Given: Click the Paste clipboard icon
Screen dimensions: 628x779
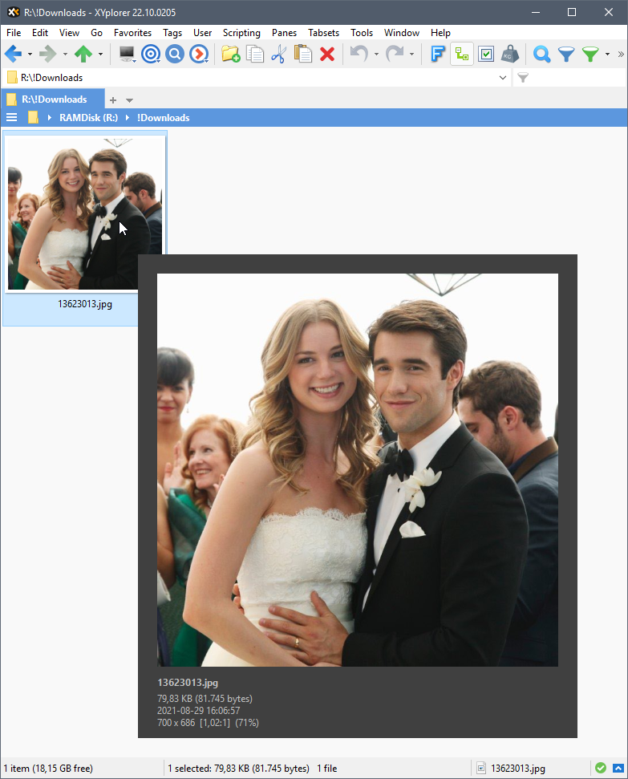Looking at the screenshot, I should 303,55.
